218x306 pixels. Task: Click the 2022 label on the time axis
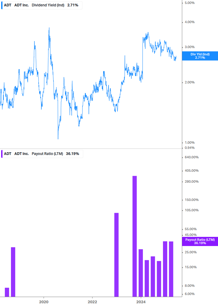point(92,302)
